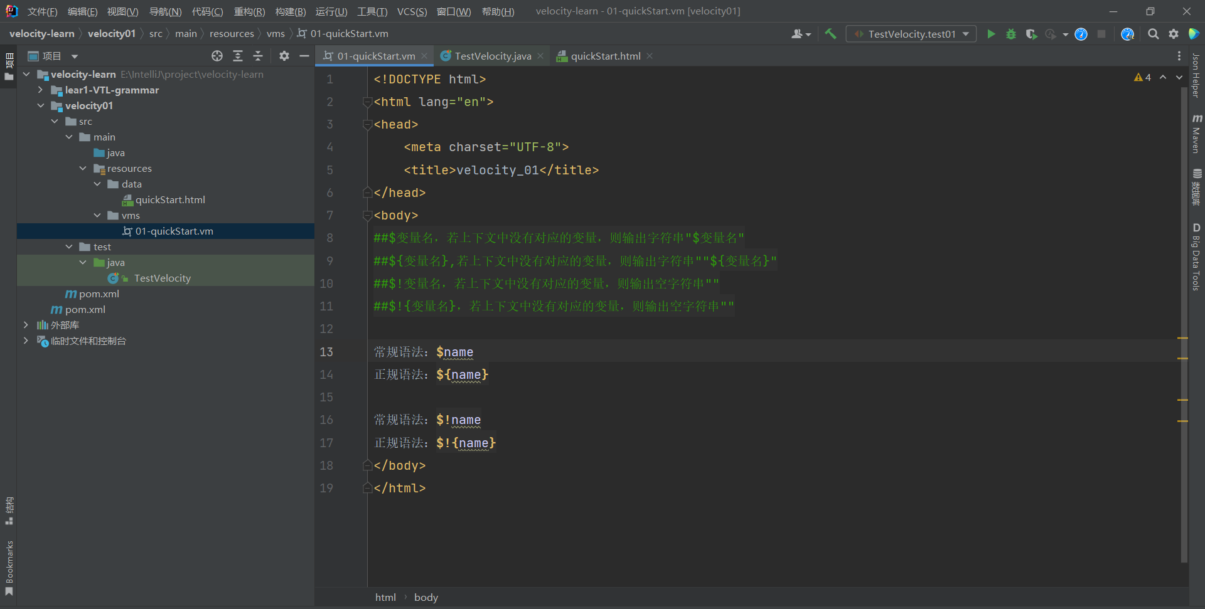Click JetBrains toolbox icon at top right
Image resolution: width=1205 pixels, height=609 pixels.
click(x=1194, y=34)
